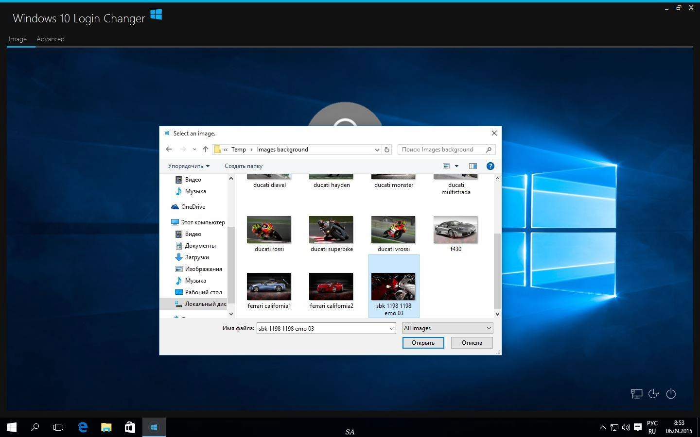Select the f430 car thumbnail
700x437 pixels.
(455, 230)
